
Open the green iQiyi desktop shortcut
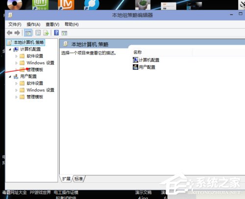click(x=40, y=5)
